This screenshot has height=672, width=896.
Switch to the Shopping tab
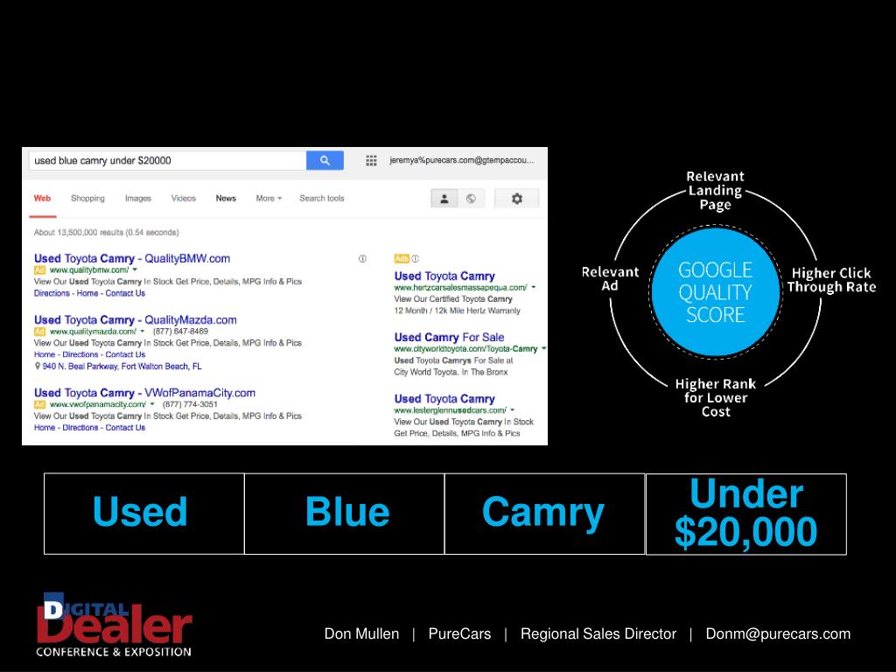88,199
